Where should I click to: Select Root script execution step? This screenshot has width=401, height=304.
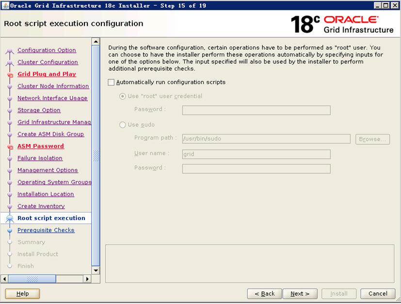pyautogui.click(x=51, y=218)
